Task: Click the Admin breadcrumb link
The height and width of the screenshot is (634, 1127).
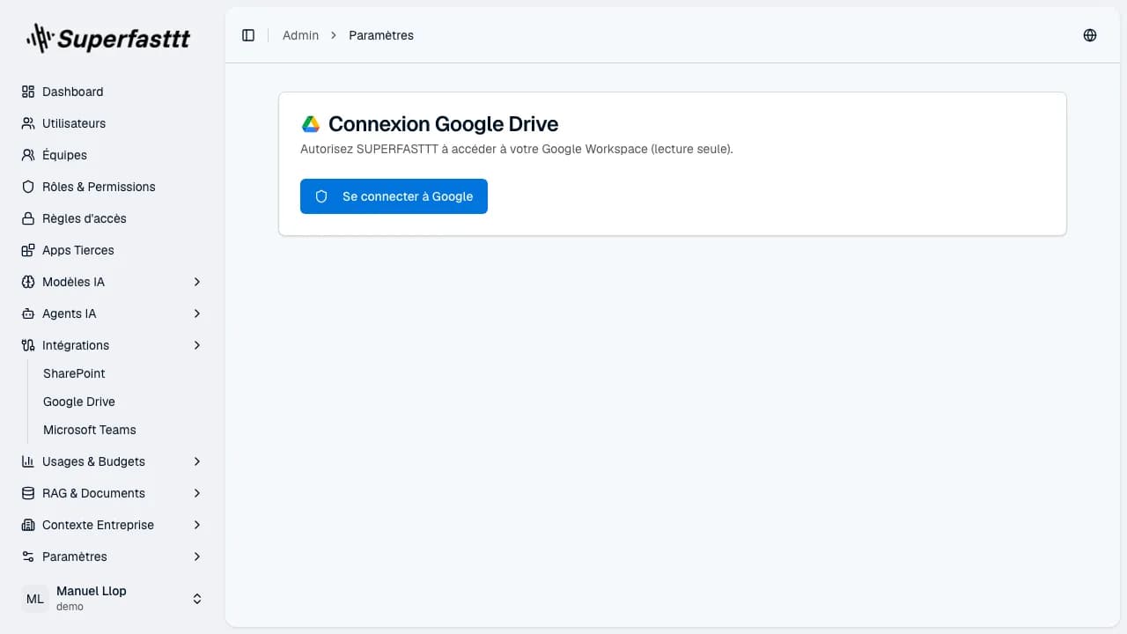Action: 300,35
